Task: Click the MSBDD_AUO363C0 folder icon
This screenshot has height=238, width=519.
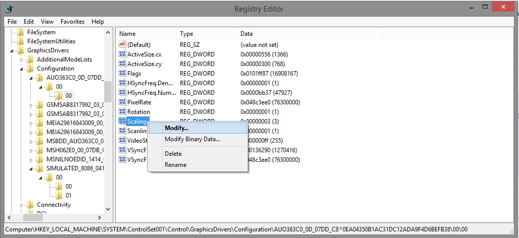Action: tap(40, 141)
